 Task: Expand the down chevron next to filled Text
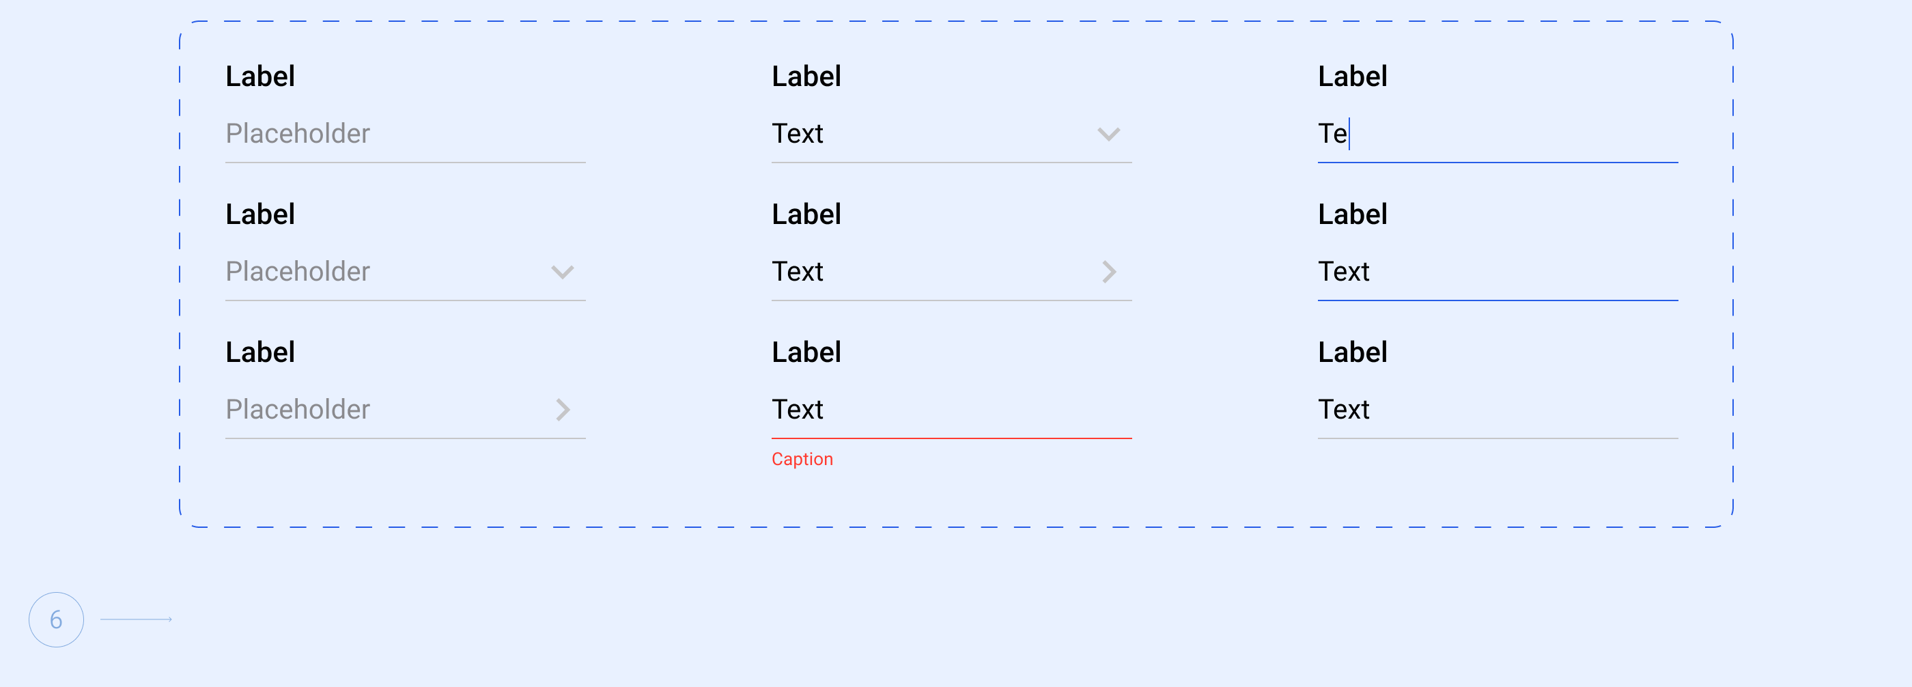1109,135
